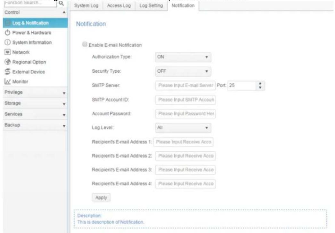335x233 pixels.
Task: Select the Notification tab
Action: coord(183,5)
